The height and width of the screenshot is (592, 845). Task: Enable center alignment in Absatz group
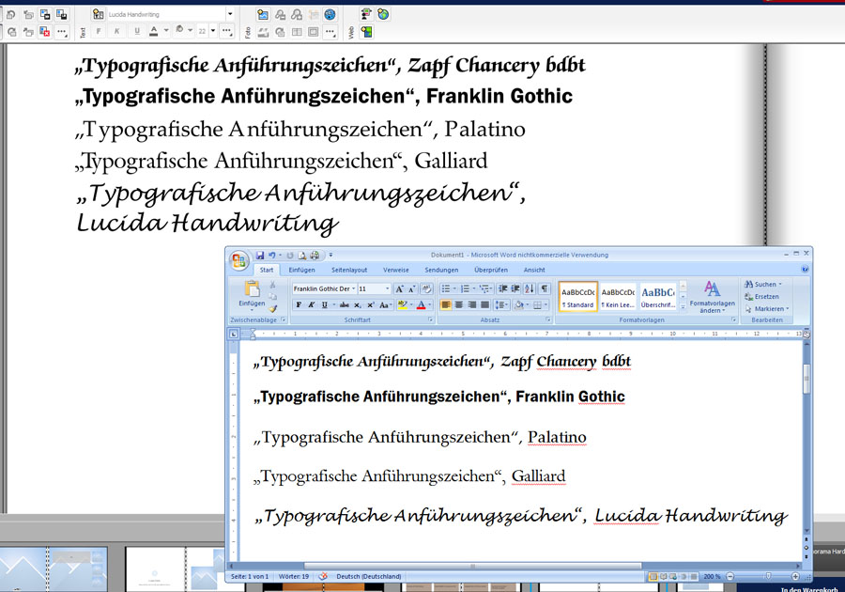click(460, 305)
